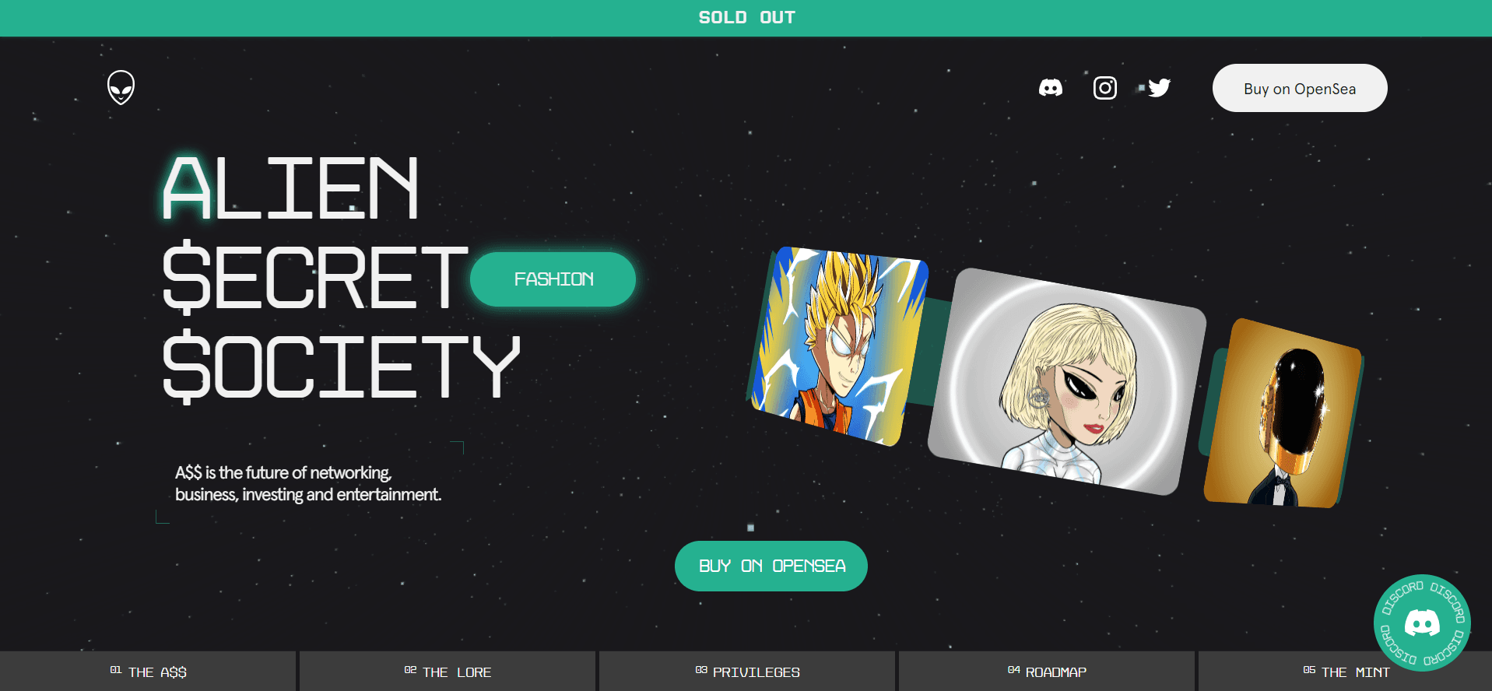Go to 05 THE MINT section

coord(1346,672)
